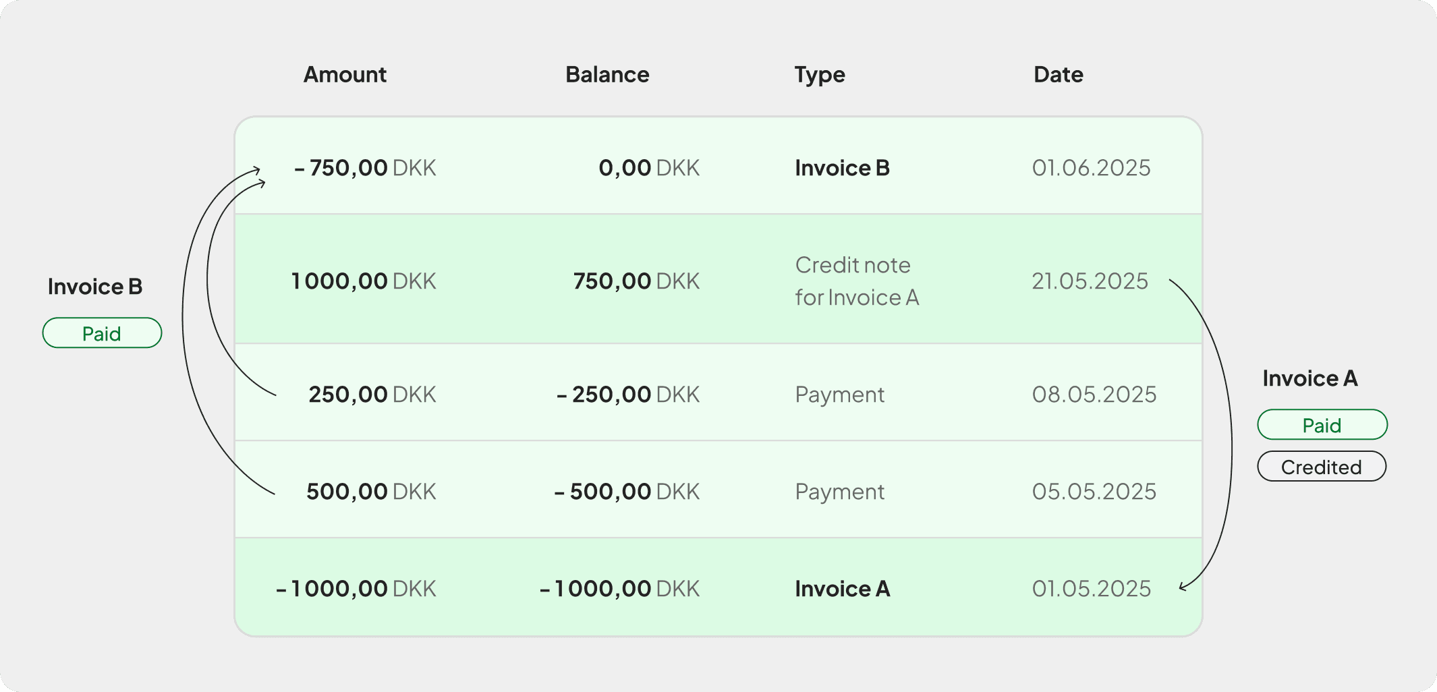The height and width of the screenshot is (692, 1437).
Task: Click the Payment type dated 08.05.2025
Action: pos(839,395)
